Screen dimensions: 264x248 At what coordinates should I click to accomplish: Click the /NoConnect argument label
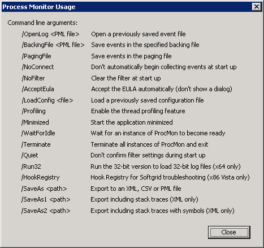tap(38, 67)
